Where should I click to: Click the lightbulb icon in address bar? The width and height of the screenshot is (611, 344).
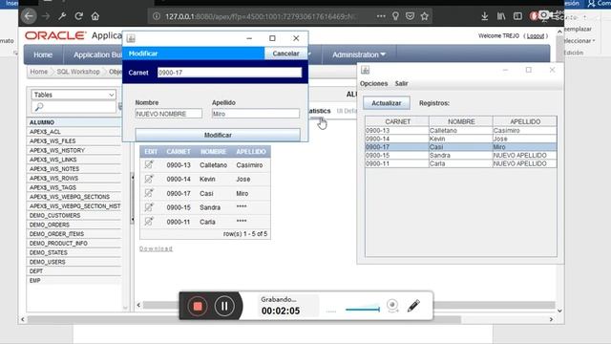coord(395,16)
